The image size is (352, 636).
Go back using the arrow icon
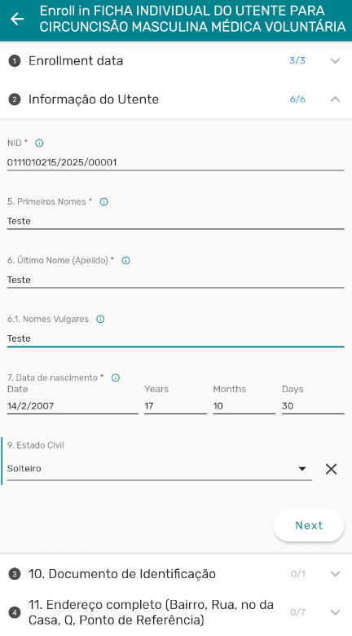17,19
